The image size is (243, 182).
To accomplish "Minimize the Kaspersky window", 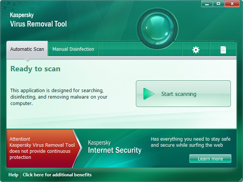I will tap(207, 4).
